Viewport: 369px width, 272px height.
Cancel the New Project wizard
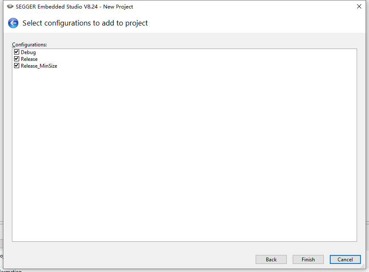345,259
